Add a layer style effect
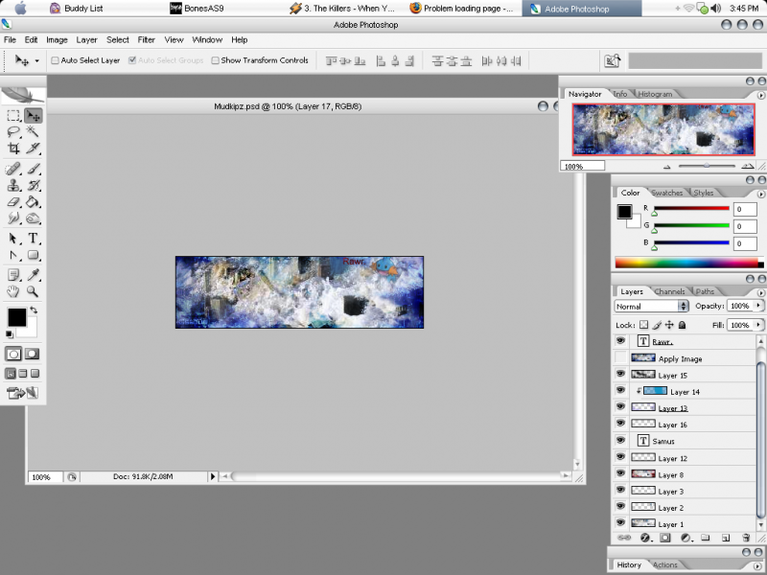The height and width of the screenshot is (575, 767). pyautogui.click(x=645, y=538)
